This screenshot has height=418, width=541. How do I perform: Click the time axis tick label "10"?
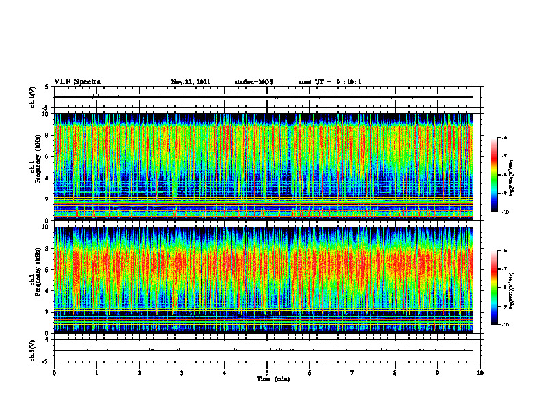click(480, 373)
